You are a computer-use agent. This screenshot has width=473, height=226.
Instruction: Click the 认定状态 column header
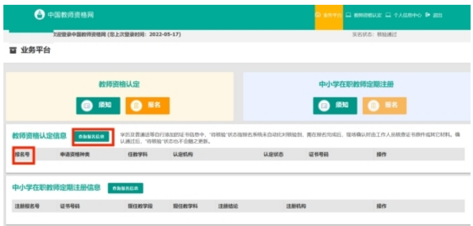(x=273, y=155)
